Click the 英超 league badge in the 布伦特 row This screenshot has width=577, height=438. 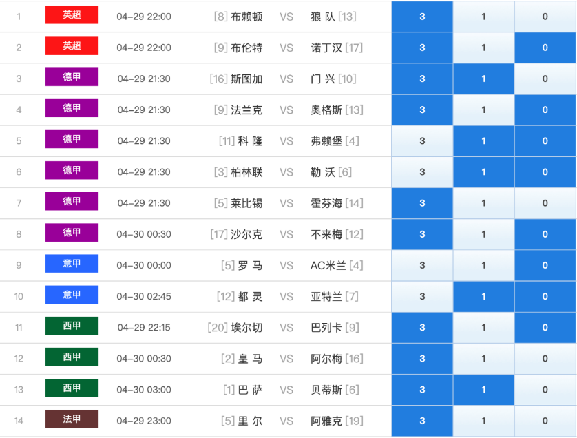pyautogui.click(x=72, y=46)
